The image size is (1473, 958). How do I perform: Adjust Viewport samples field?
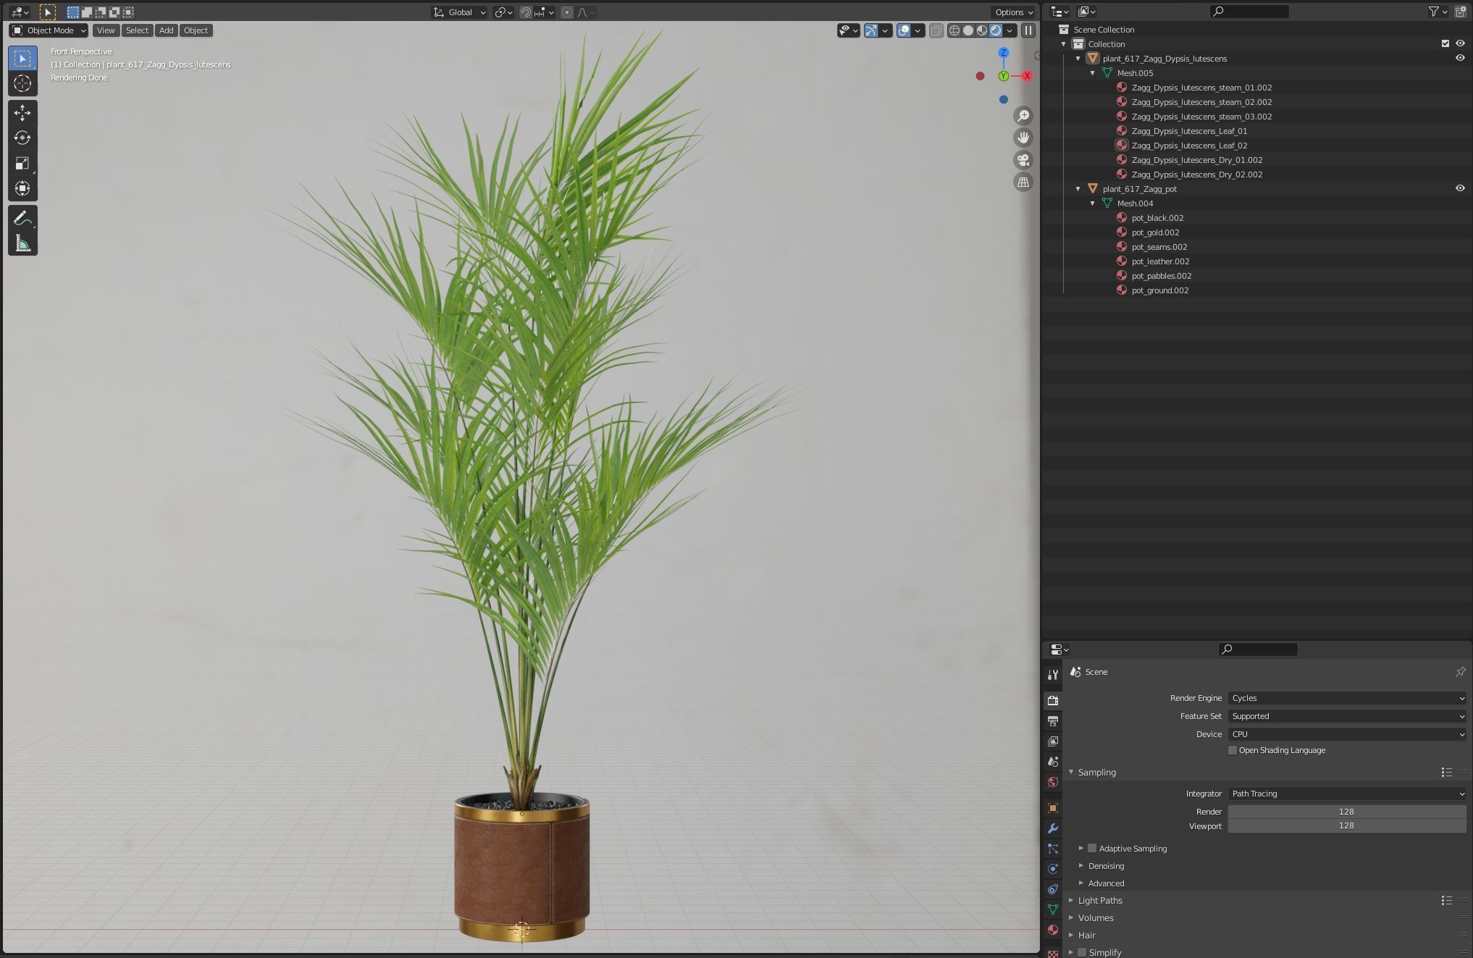1346,826
